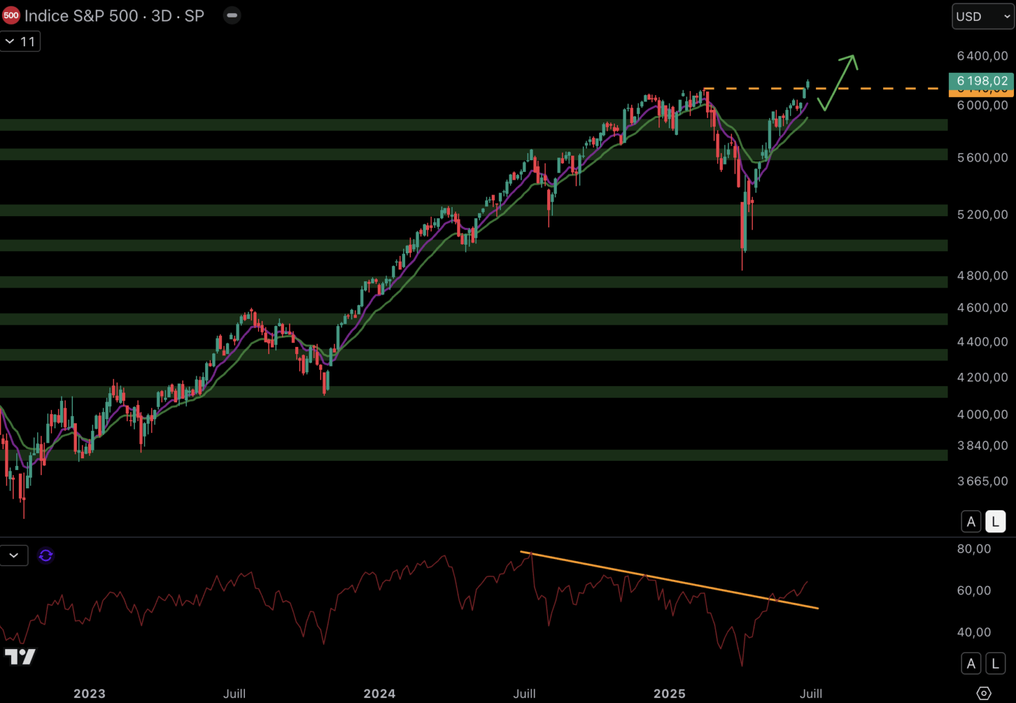This screenshot has width=1016, height=703.
Task: Click the 6 198,02 current price label
Action: [981, 81]
